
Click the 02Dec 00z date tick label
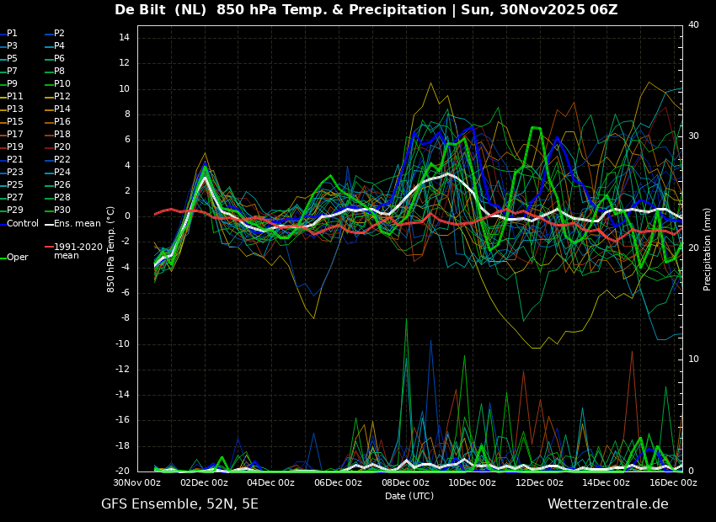tap(204, 482)
